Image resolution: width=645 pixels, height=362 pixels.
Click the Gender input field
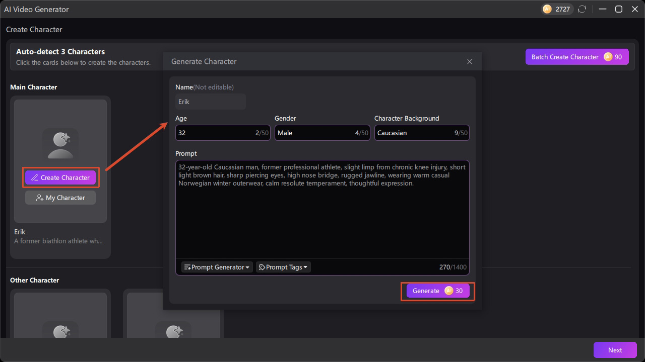[x=322, y=133]
